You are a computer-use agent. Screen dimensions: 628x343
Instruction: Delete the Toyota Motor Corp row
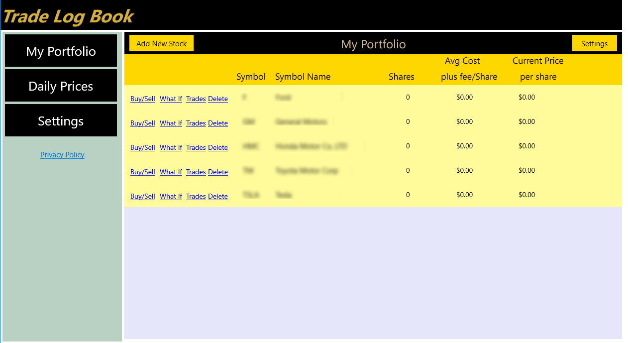(218, 172)
